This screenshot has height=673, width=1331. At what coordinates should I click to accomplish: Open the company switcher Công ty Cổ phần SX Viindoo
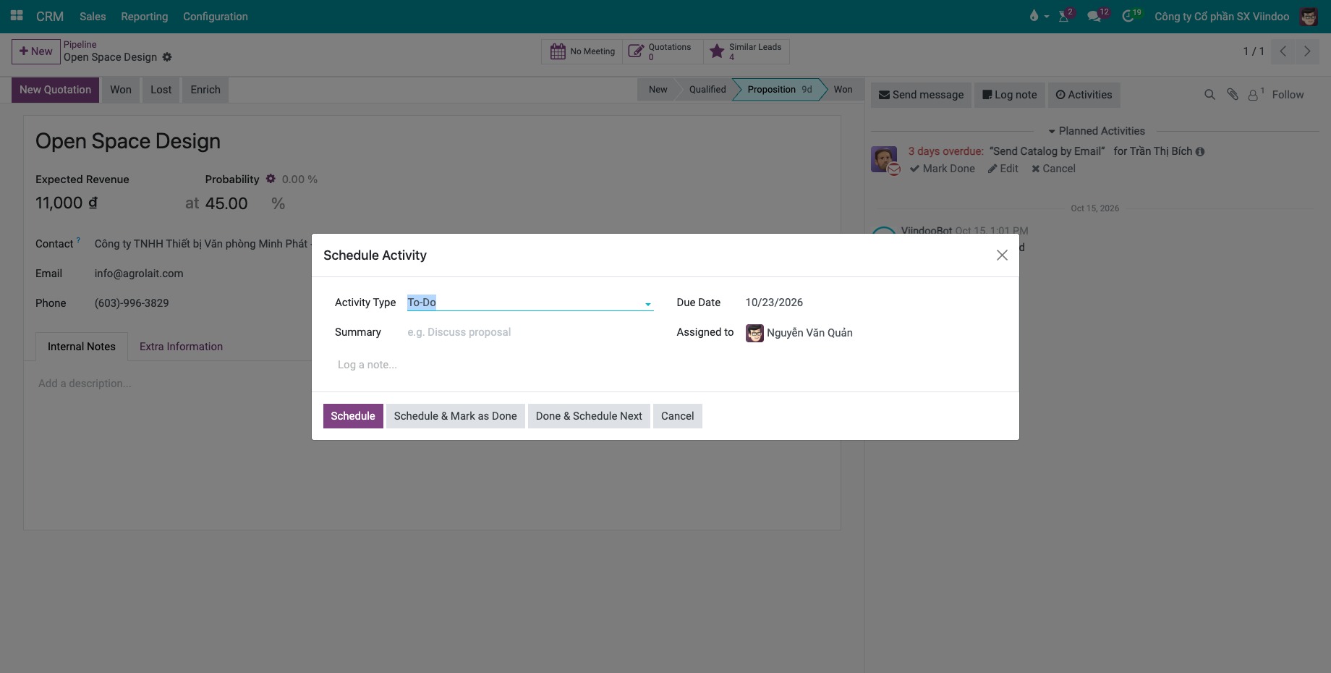pos(1222,16)
